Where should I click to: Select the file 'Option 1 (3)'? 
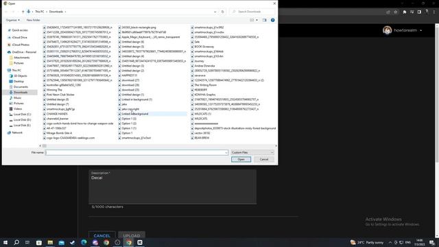[129, 119]
